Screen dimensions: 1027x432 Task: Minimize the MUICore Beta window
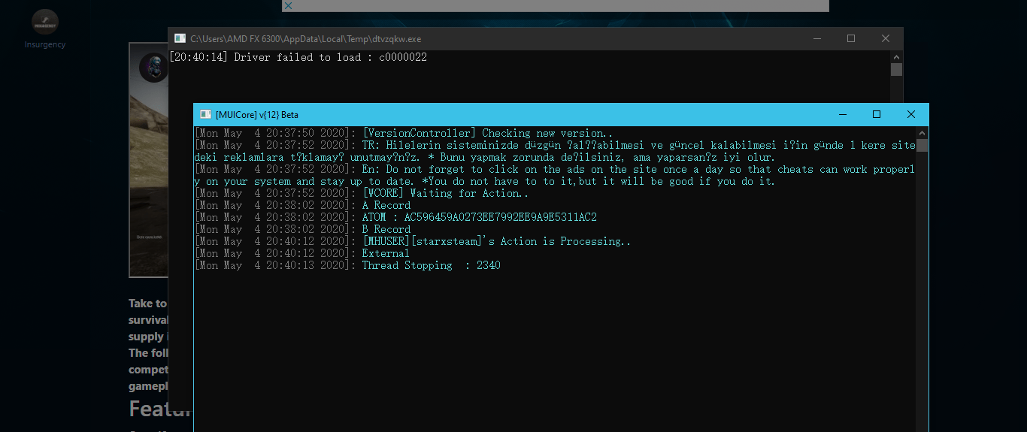click(x=842, y=114)
